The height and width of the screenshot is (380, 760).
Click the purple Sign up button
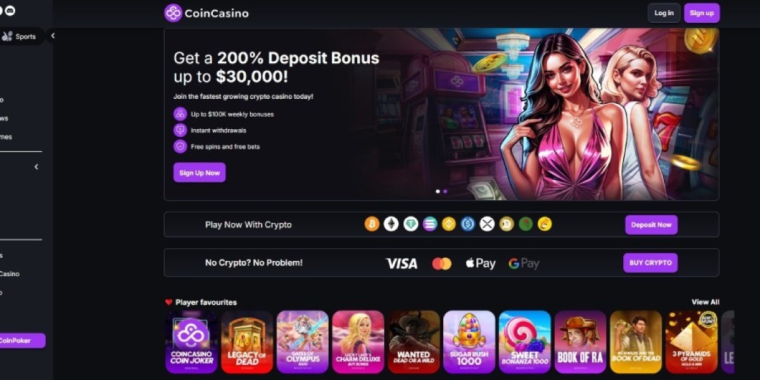pyautogui.click(x=702, y=13)
